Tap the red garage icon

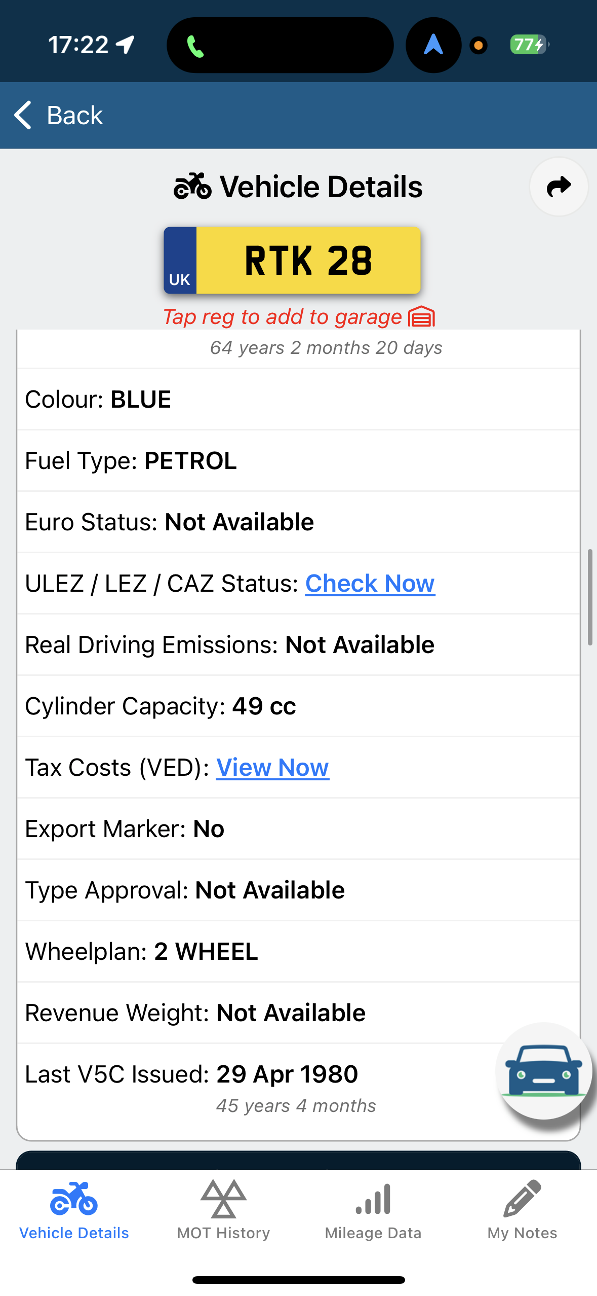click(x=421, y=317)
